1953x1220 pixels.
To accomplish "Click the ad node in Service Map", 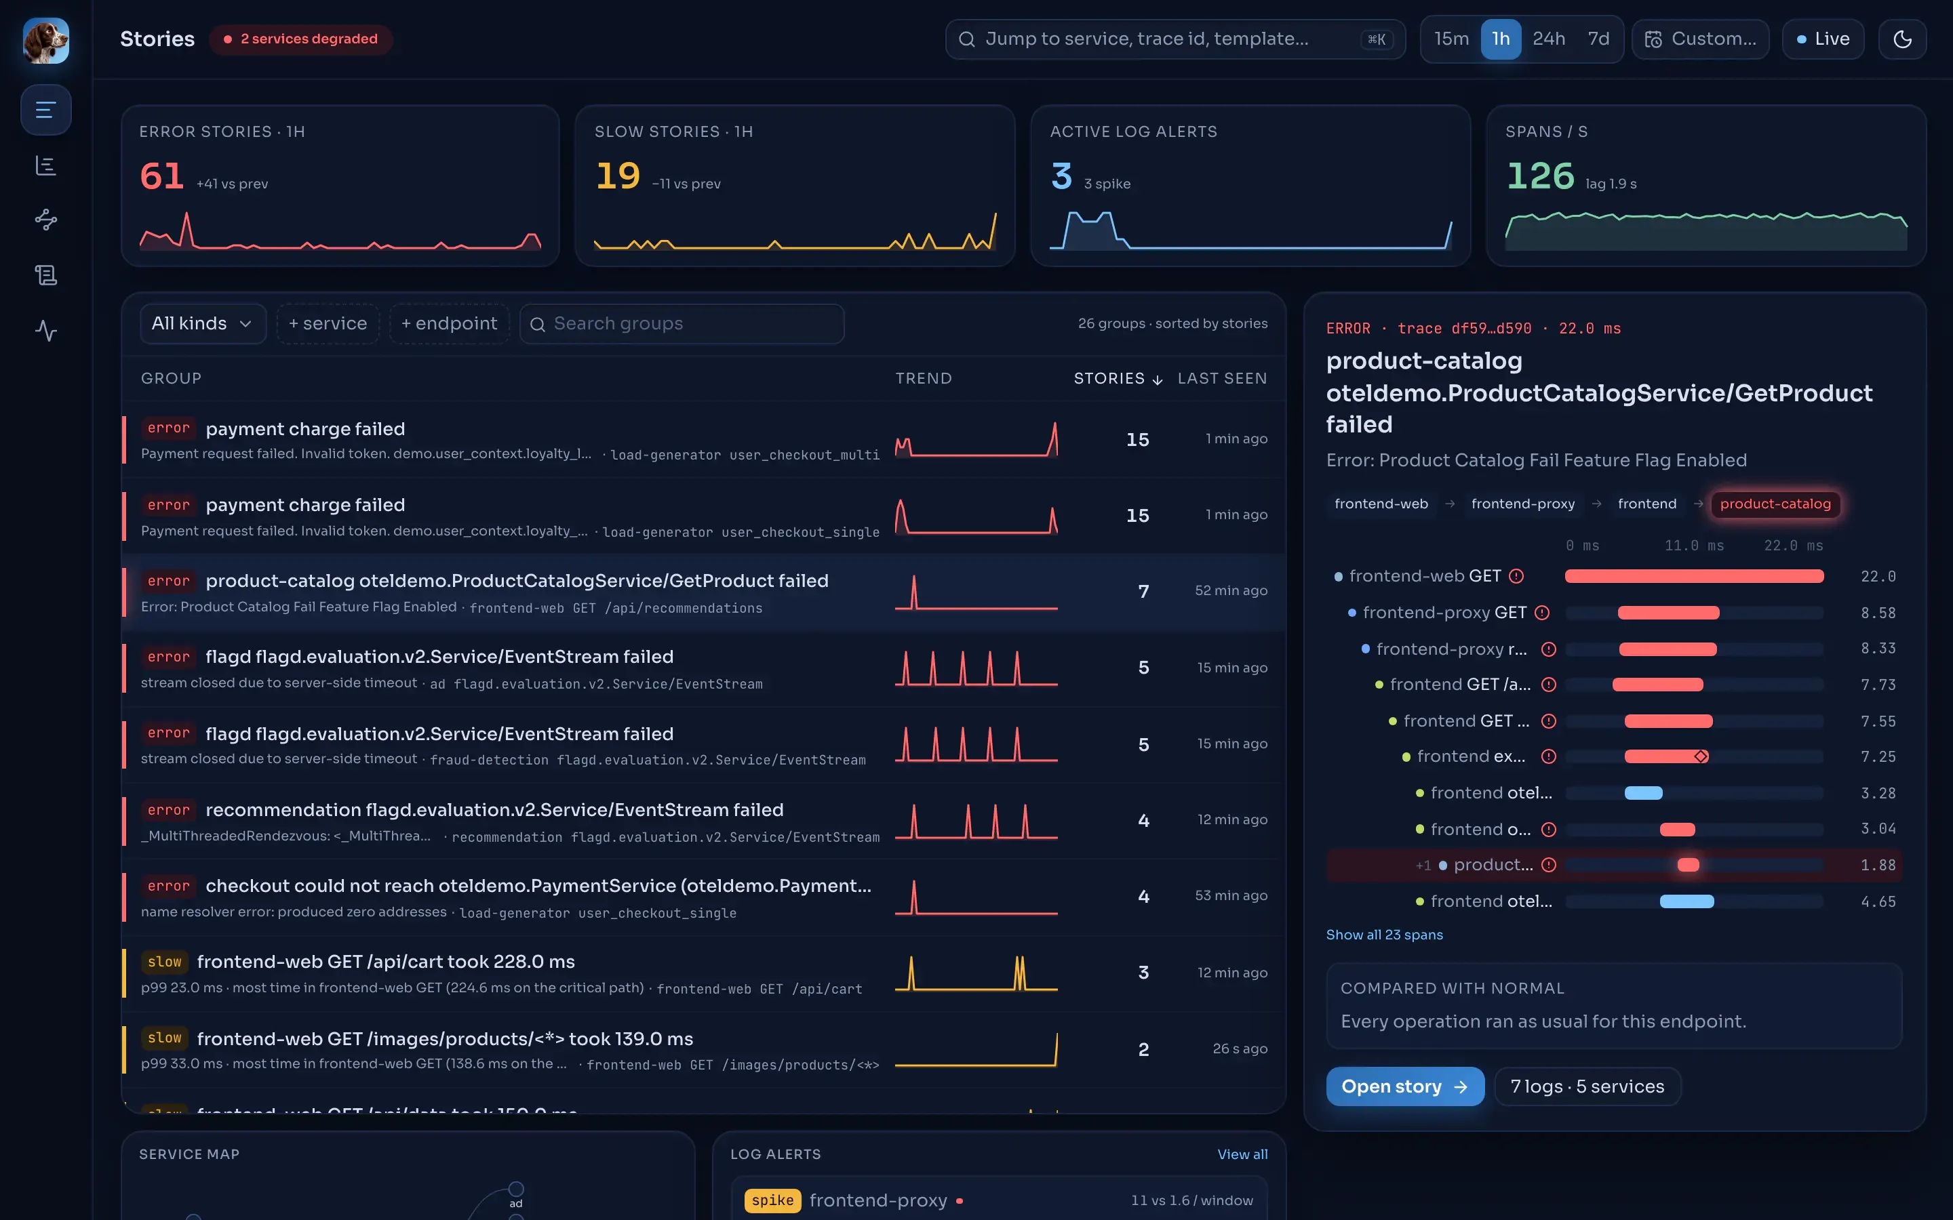I will point(515,1189).
